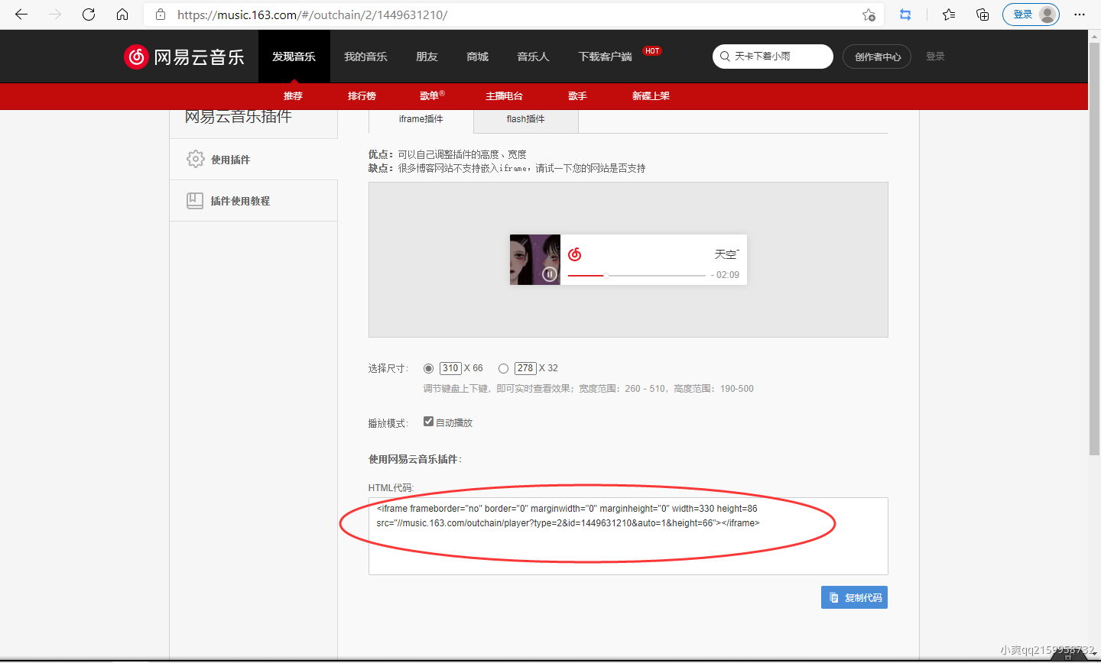The image size is (1101, 663).
Task: View site lock information in address bar
Action: [160, 15]
